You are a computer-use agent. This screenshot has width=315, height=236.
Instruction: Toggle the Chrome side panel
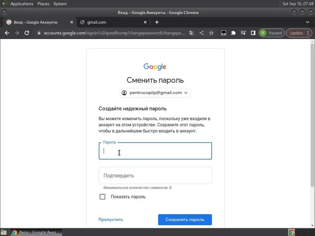pos(253,33)
